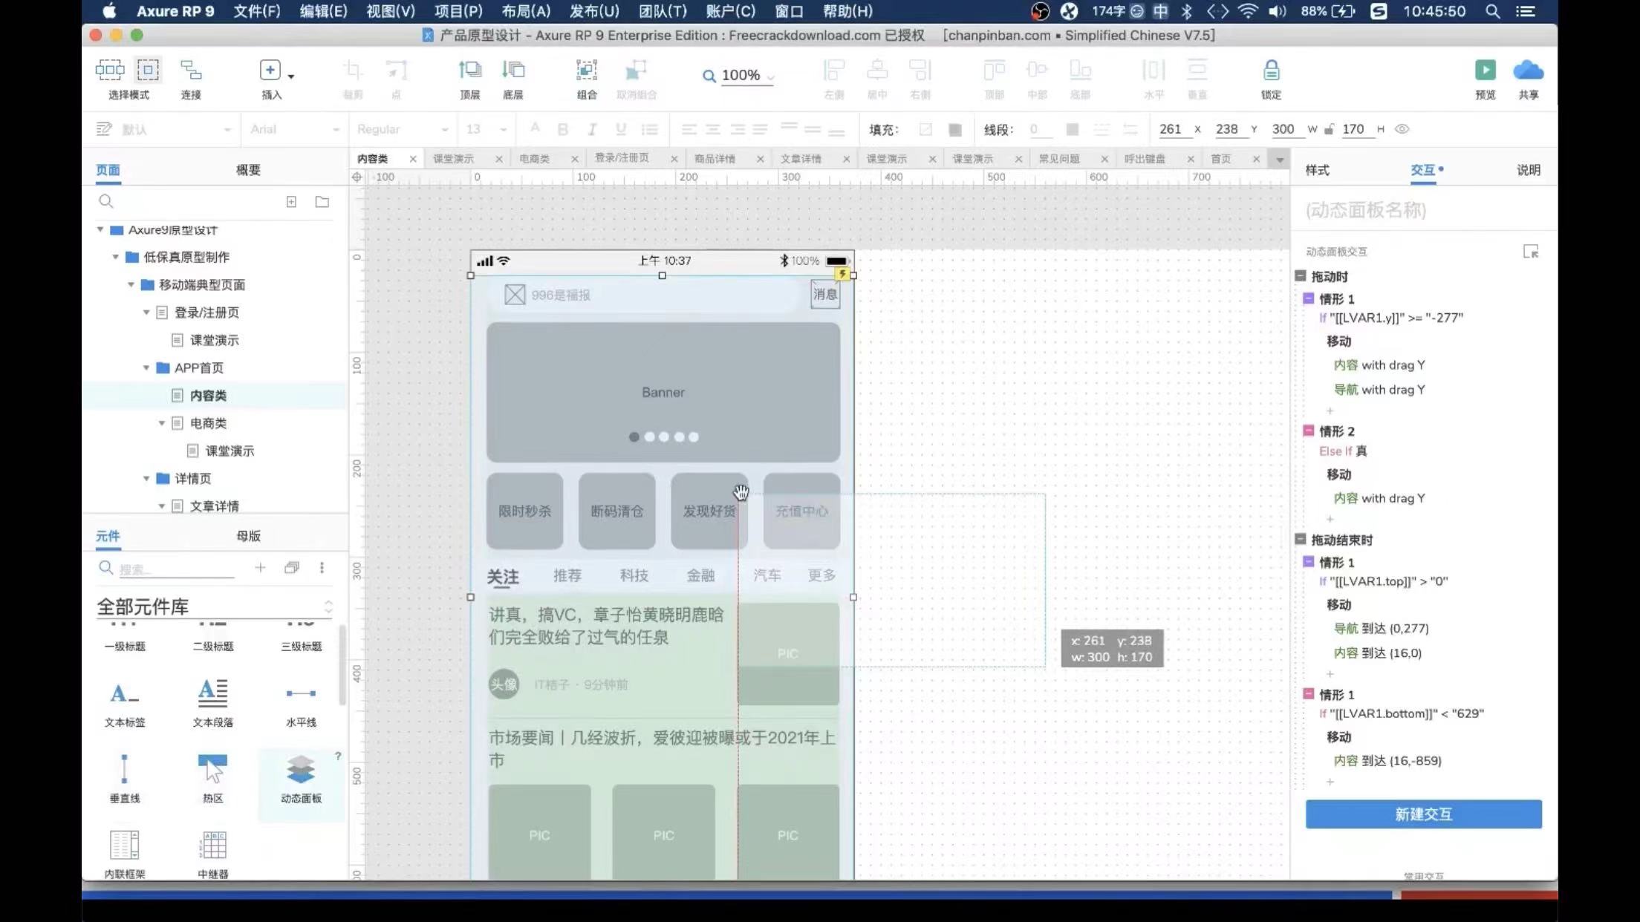1640x922 pixels.
Task: Switch to 母版 masters panel tab
Action: pyautogui.click(x=248, y=536)
